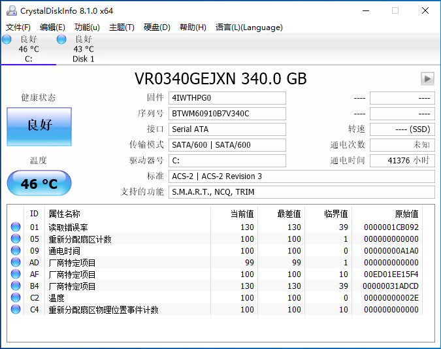
Task: Select the 重新分配扇区物理位置事件计数 row
Action: (215, 310)
